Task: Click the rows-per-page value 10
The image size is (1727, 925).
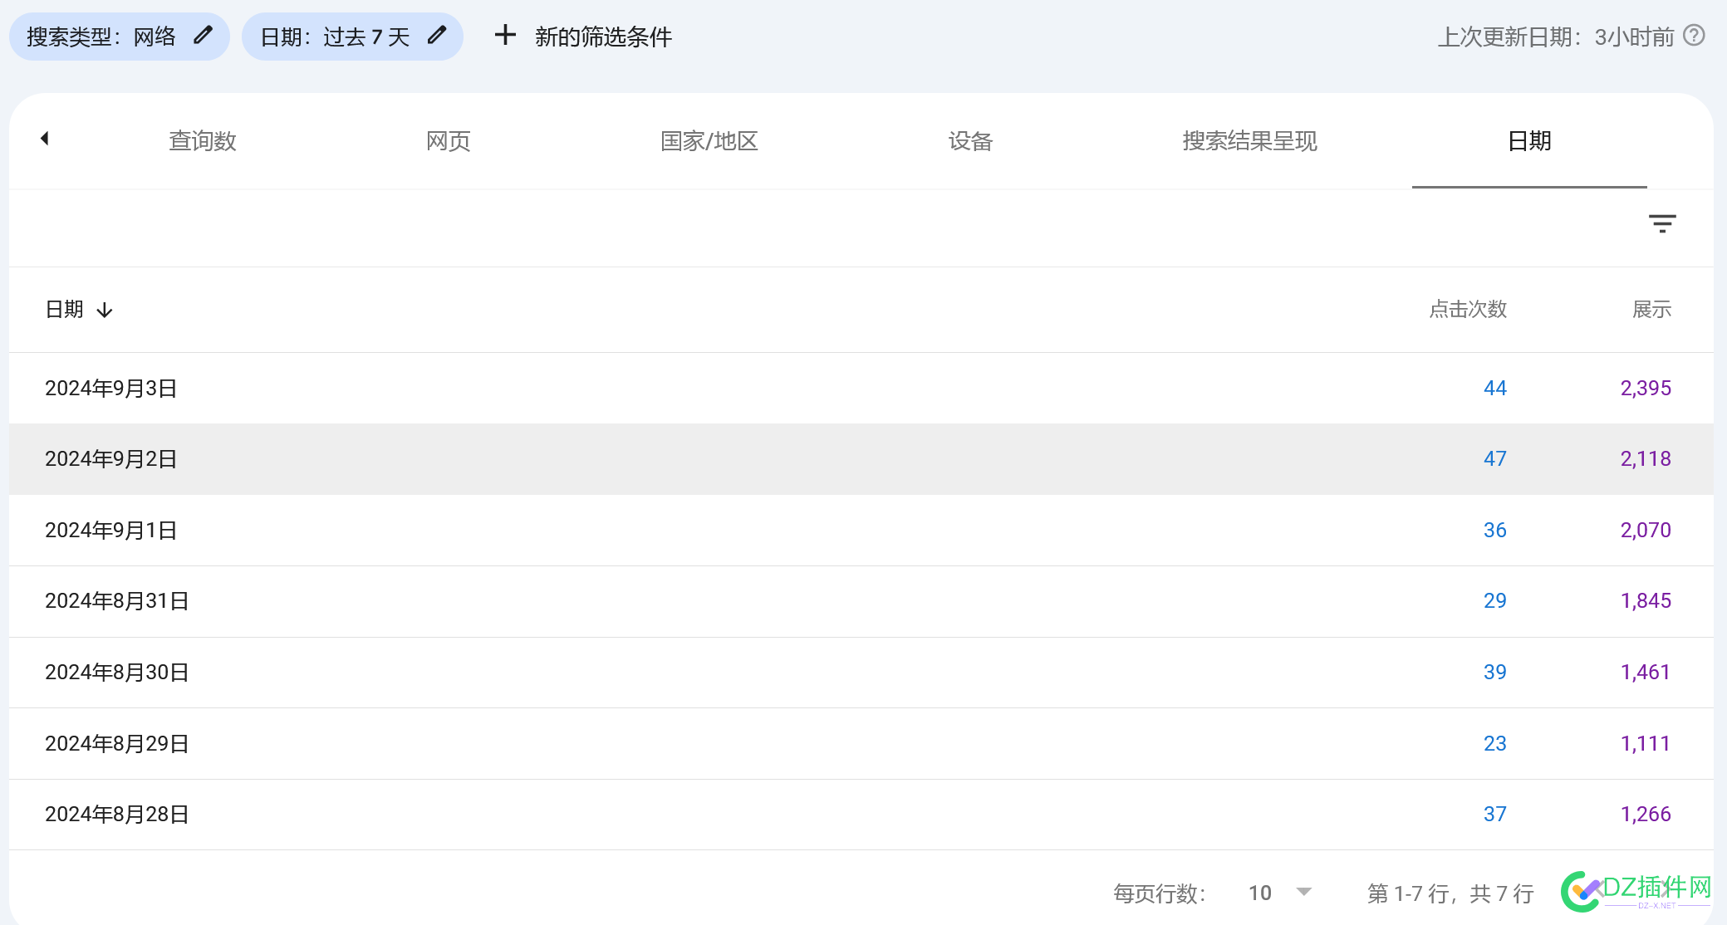Action: [x=1260, y=893]
